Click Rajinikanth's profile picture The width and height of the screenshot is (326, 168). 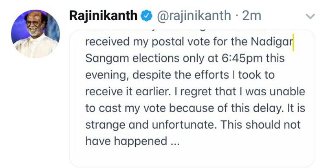coord(35,34)
